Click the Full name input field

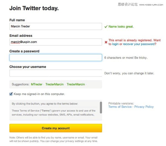(x=56, y=26)
